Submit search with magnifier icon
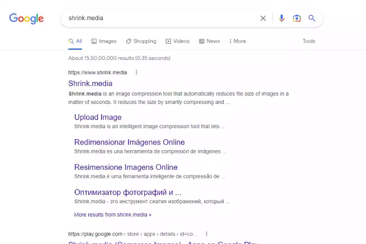Image resolution: width=366 pixels, height=244 pixels. 312,18
